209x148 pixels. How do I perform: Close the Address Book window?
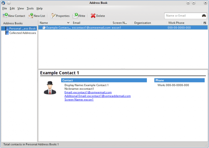(205, 3)
